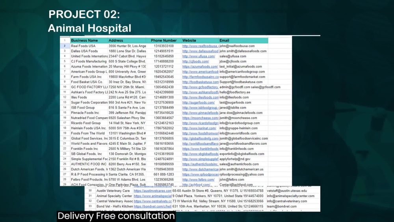Select phone number 661 888-1283

(164, 174)
